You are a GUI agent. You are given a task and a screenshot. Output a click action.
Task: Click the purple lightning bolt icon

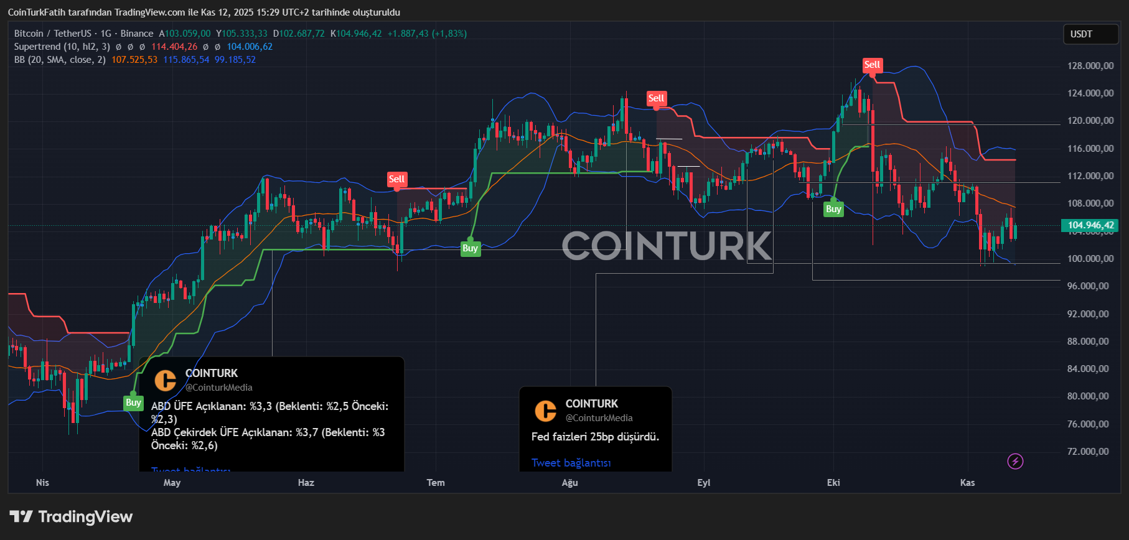point(1015,462)
